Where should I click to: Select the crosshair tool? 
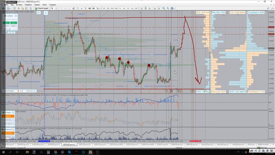pos(56,8)
